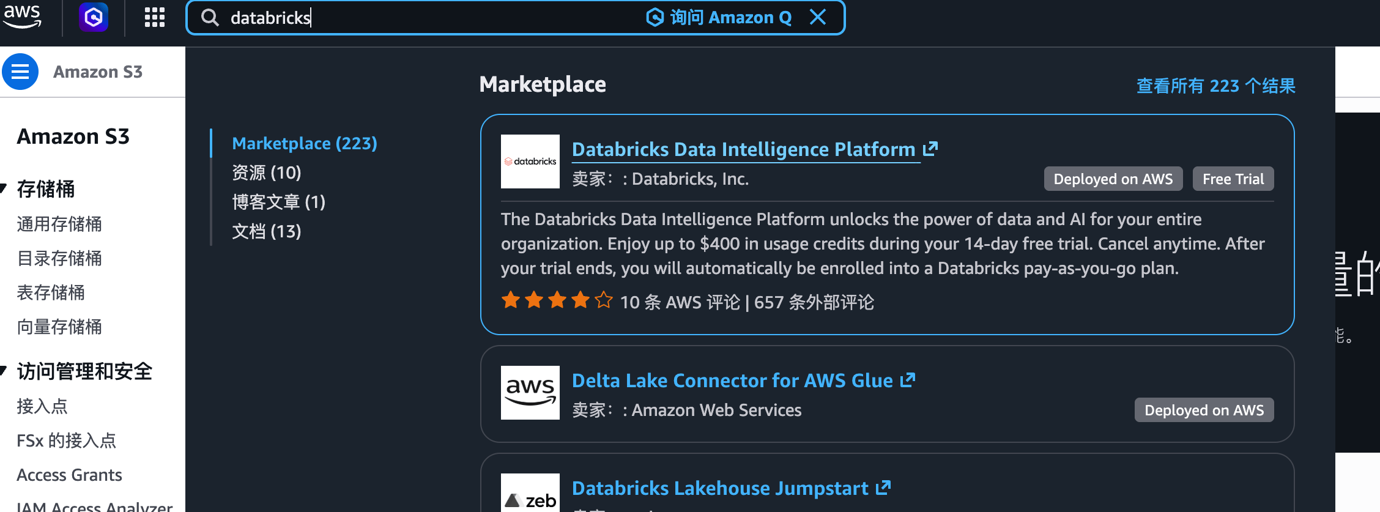Click the search magnifier icon

[210, 18]
